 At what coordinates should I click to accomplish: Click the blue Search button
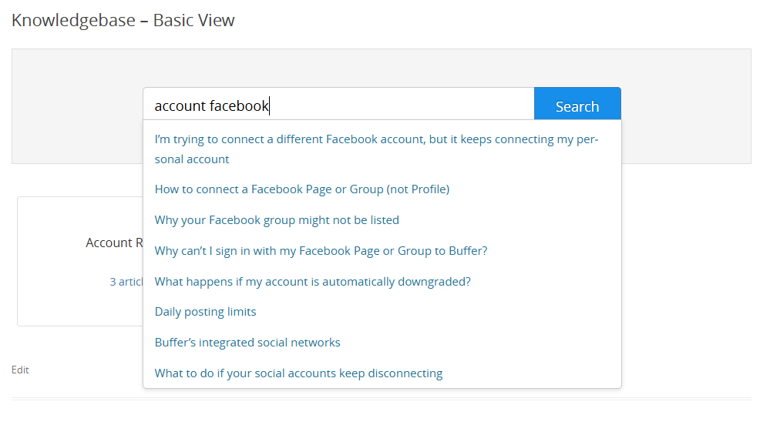pos(577,104)
